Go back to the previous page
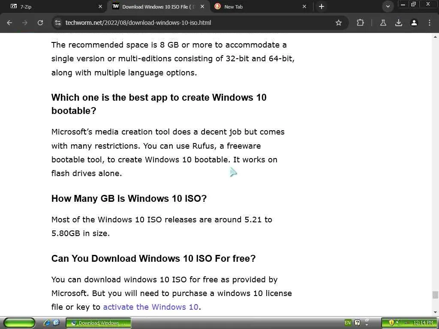 pos(9,23)
